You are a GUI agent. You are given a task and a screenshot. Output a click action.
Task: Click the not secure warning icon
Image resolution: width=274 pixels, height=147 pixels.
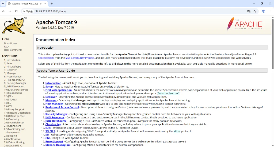coord(24,11)
